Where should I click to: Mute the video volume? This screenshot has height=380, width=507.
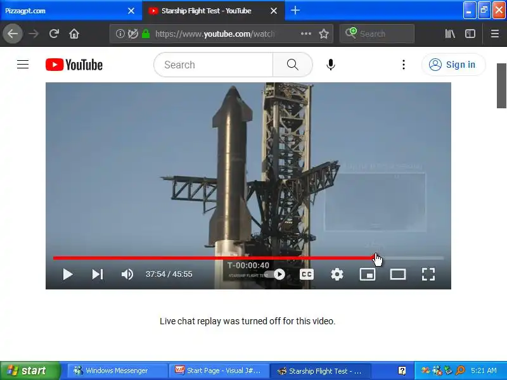tap(127, 274)
